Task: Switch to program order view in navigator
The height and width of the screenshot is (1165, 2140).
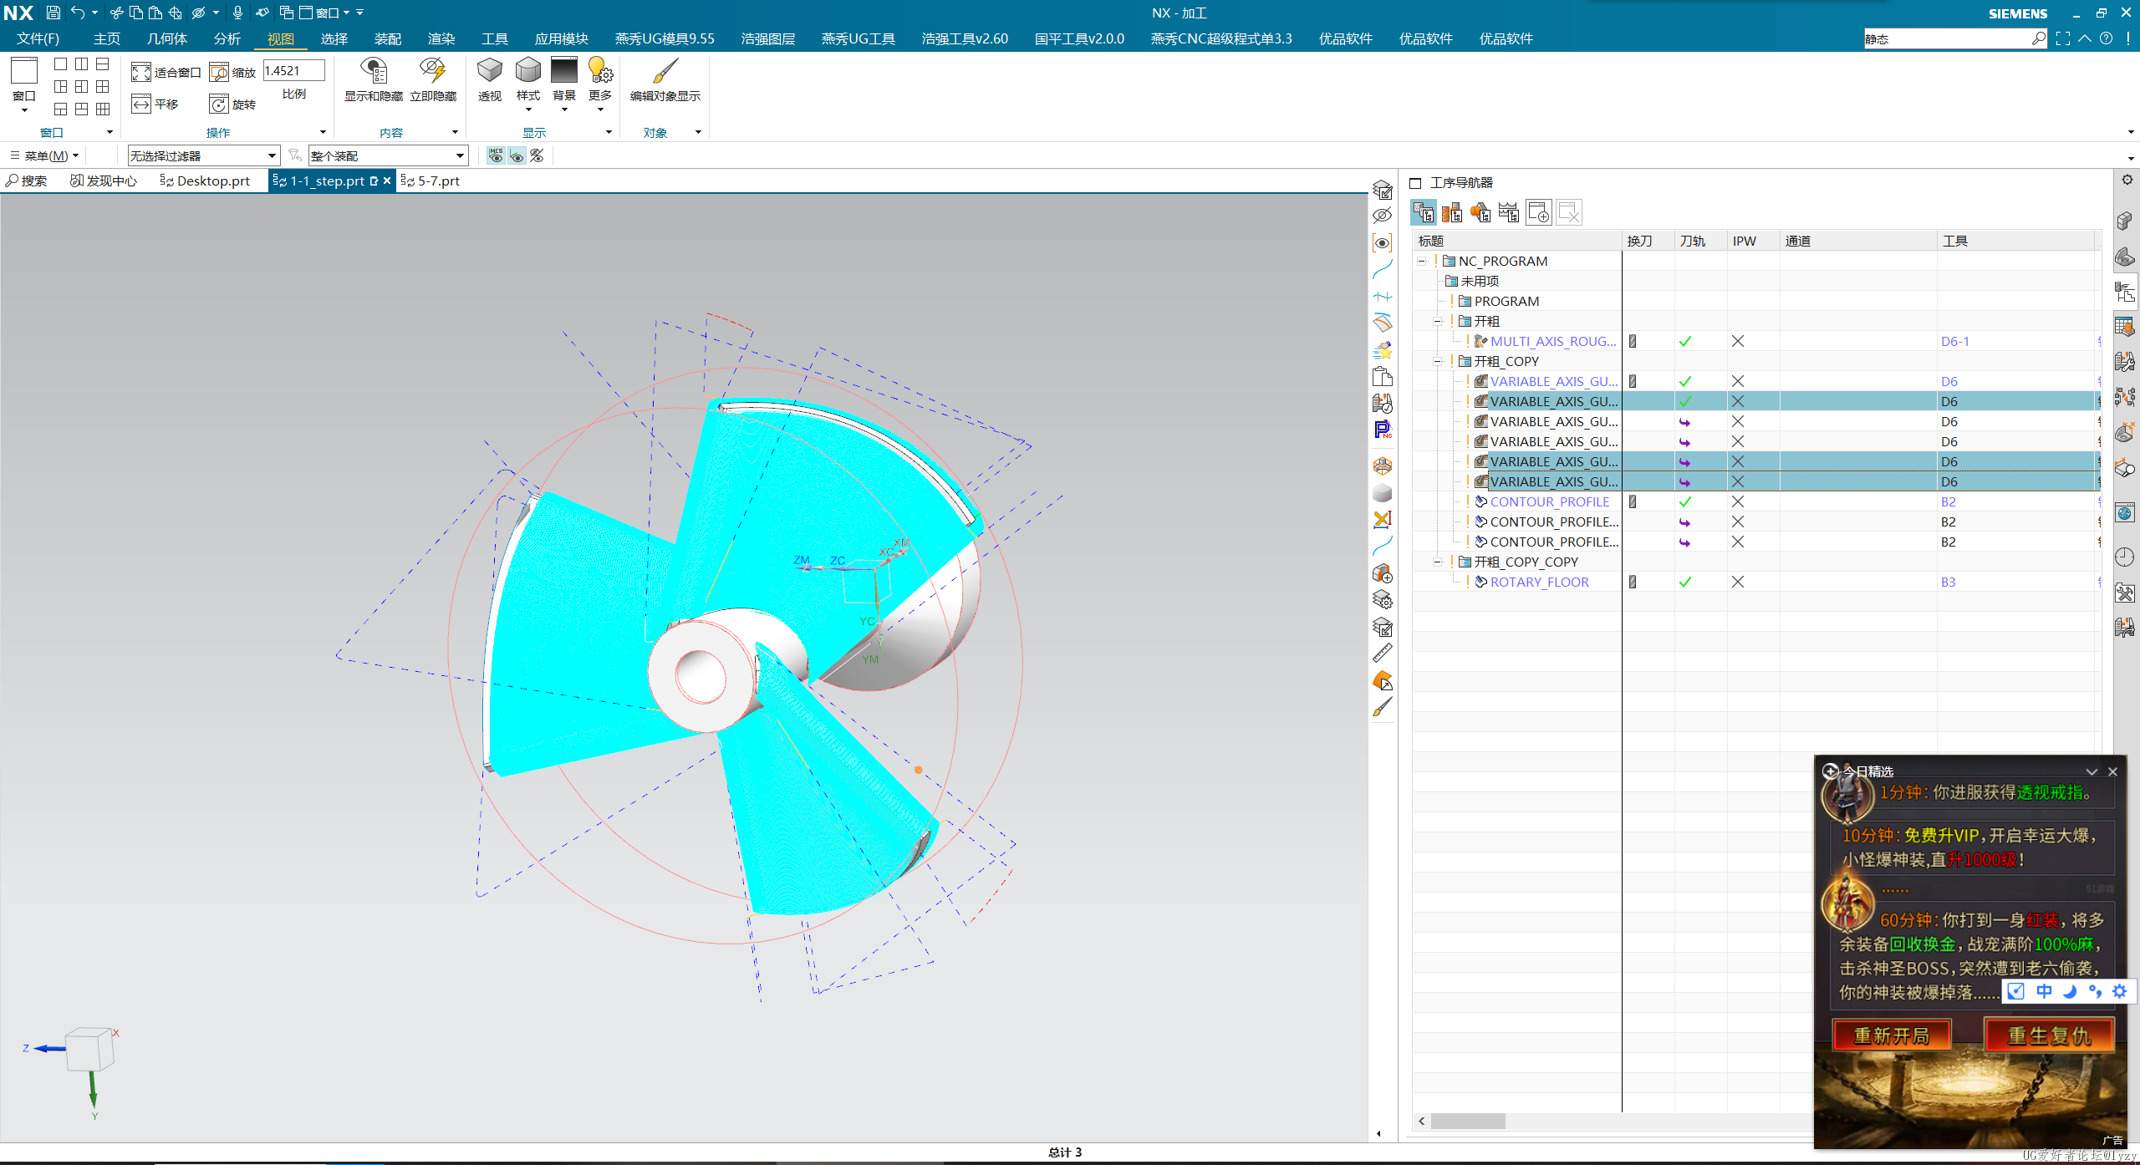Action: pos(1424,212)
